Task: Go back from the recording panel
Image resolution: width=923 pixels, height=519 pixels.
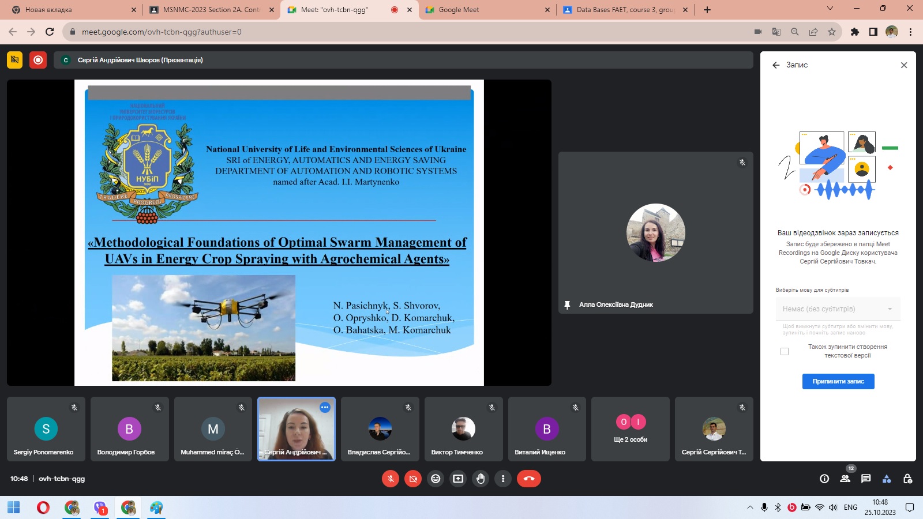Action: click(776, 65)
